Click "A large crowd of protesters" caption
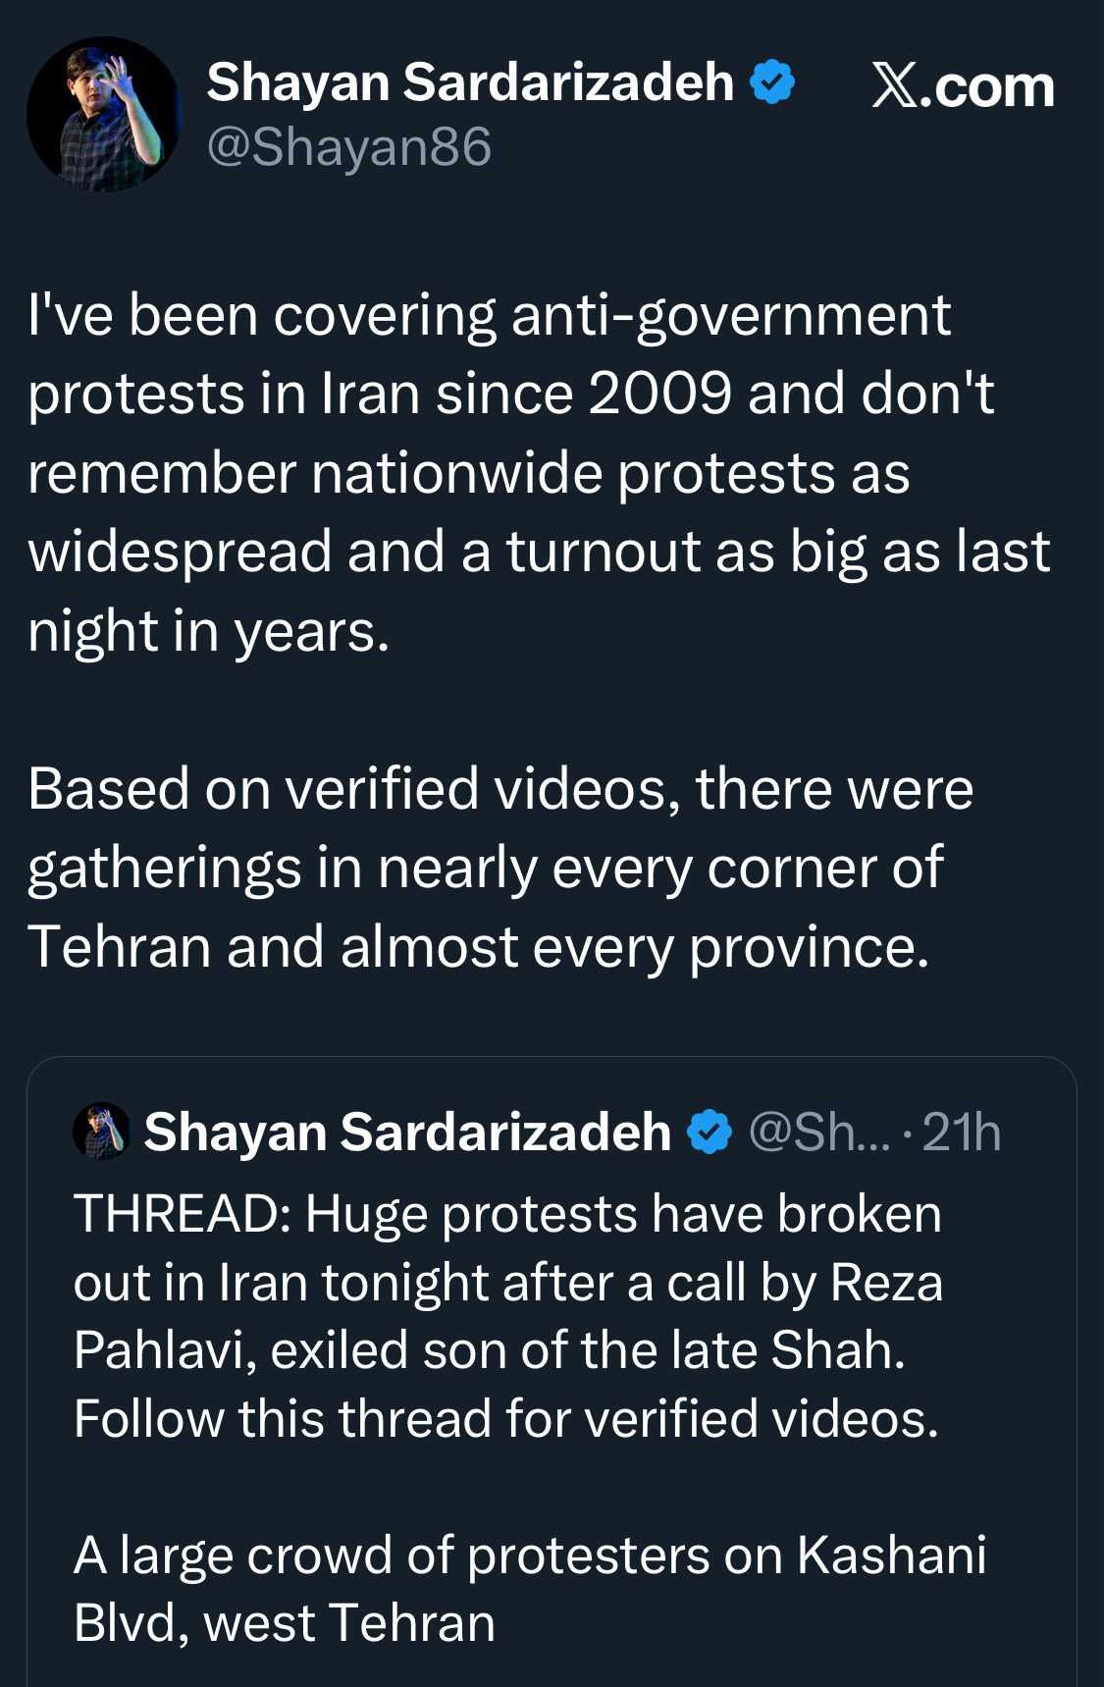1104x1687 pixels. coord(530,1555)
